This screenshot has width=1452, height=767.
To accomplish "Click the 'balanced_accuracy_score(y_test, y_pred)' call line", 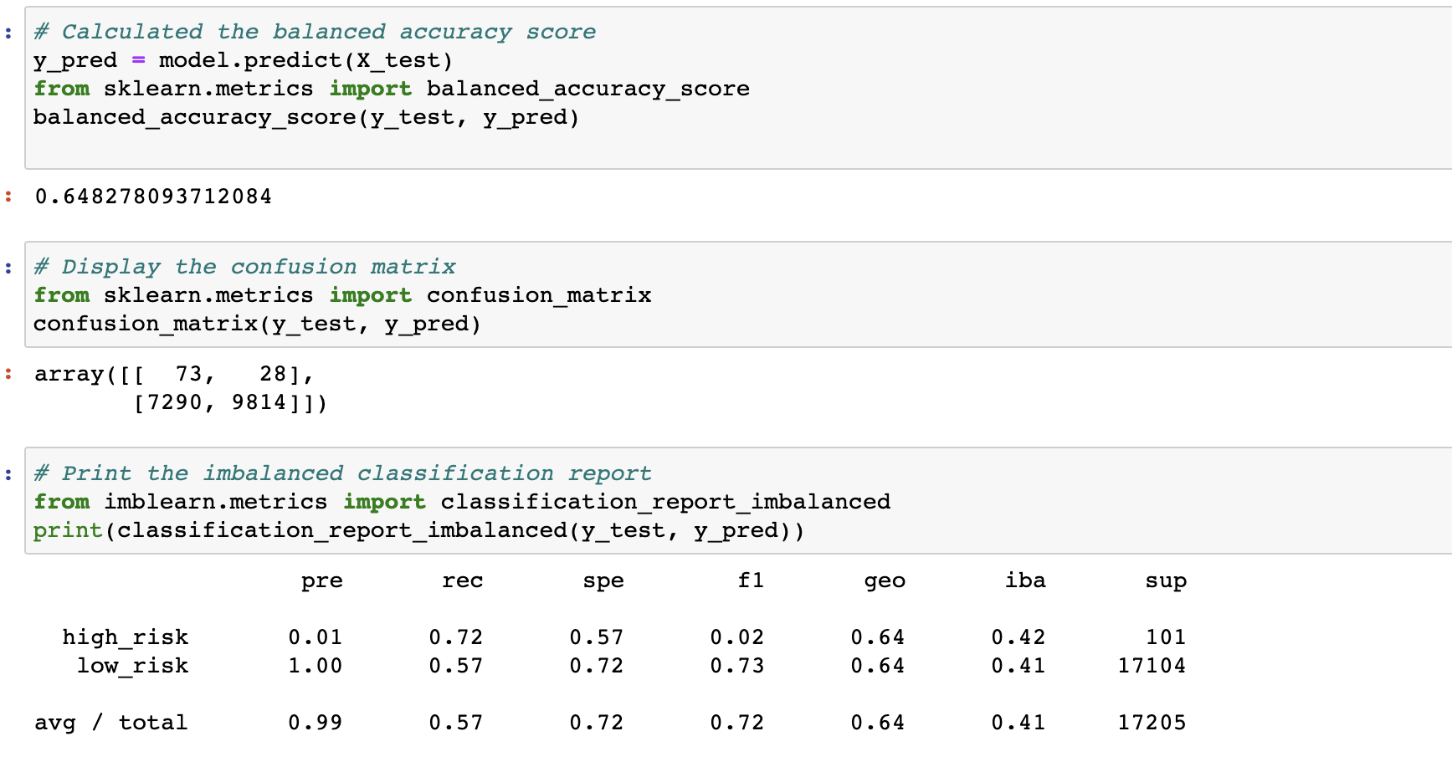I will tap(306, 117).
